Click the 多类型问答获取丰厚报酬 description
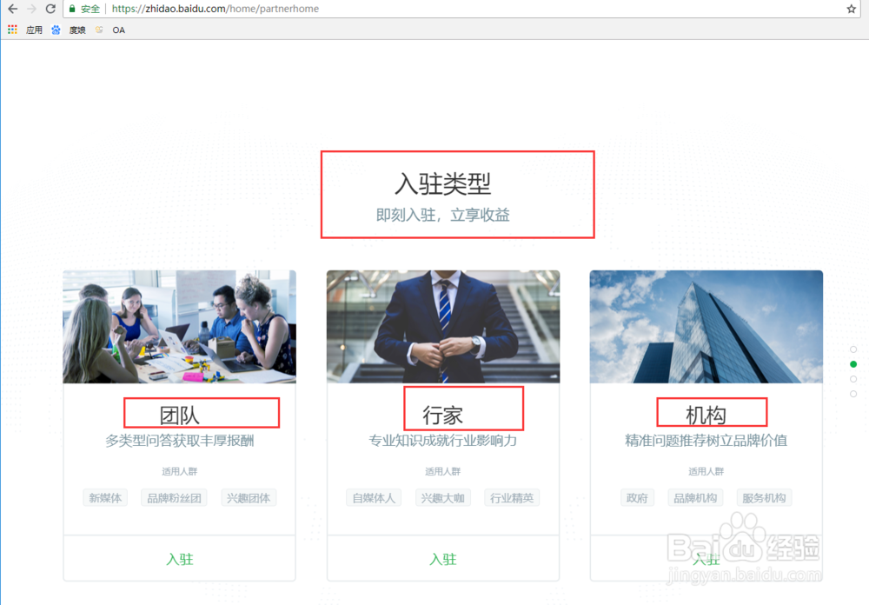Image resolution: width=869 pixels, height=605 pixels. point(180,441)
